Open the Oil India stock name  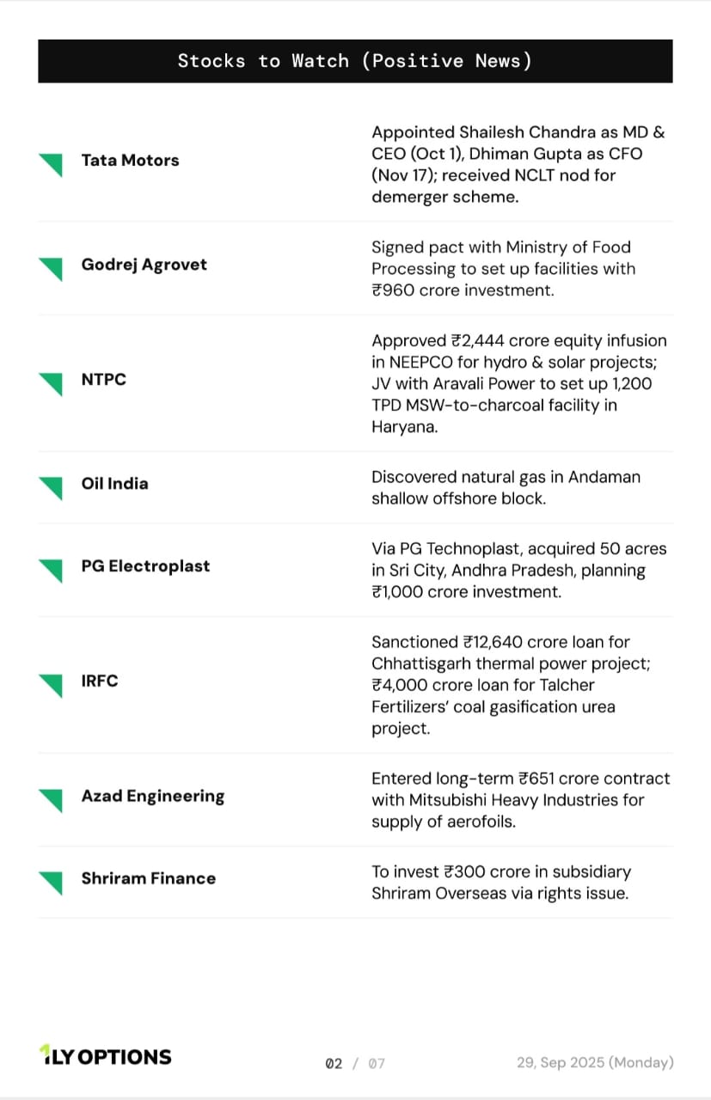pyautogui.click(x=114, y=484)
